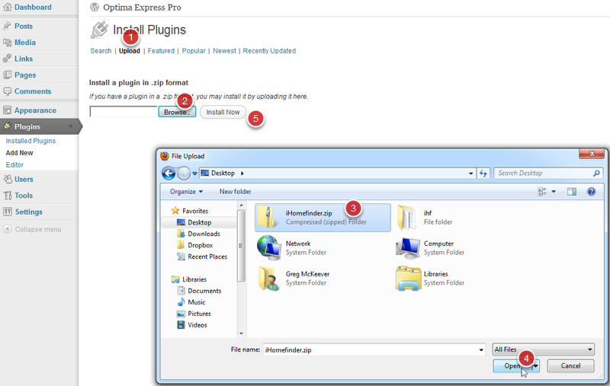
Task: Click the Forward arrow in File Upload
Action: tap(184, 173)
